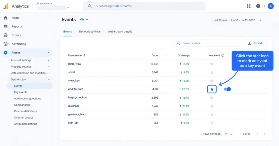Open the purchase event link
The width and height of the screenshot is (279, 146).
pyautogui.click(x=74, y=106)
